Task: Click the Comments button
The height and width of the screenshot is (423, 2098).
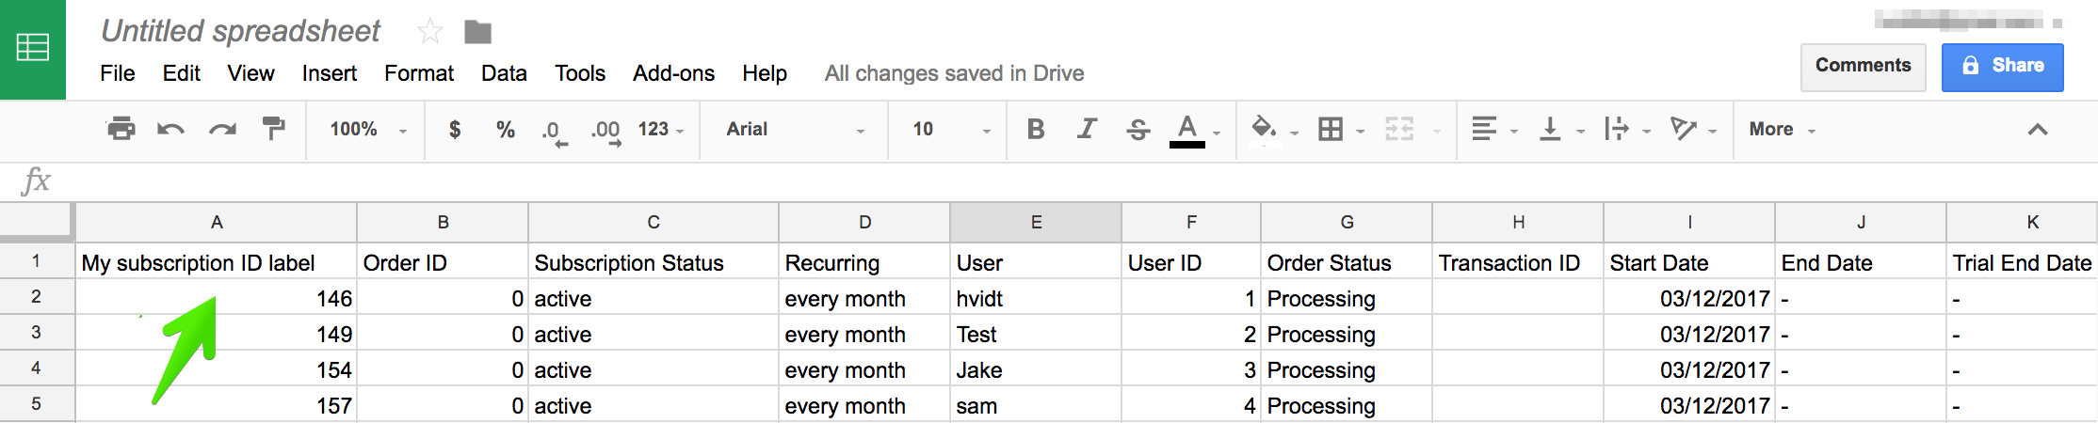Action: (1863, 67)
